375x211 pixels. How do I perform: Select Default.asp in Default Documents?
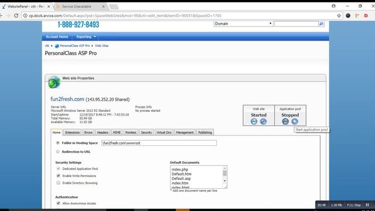click(x=181, y=178)
